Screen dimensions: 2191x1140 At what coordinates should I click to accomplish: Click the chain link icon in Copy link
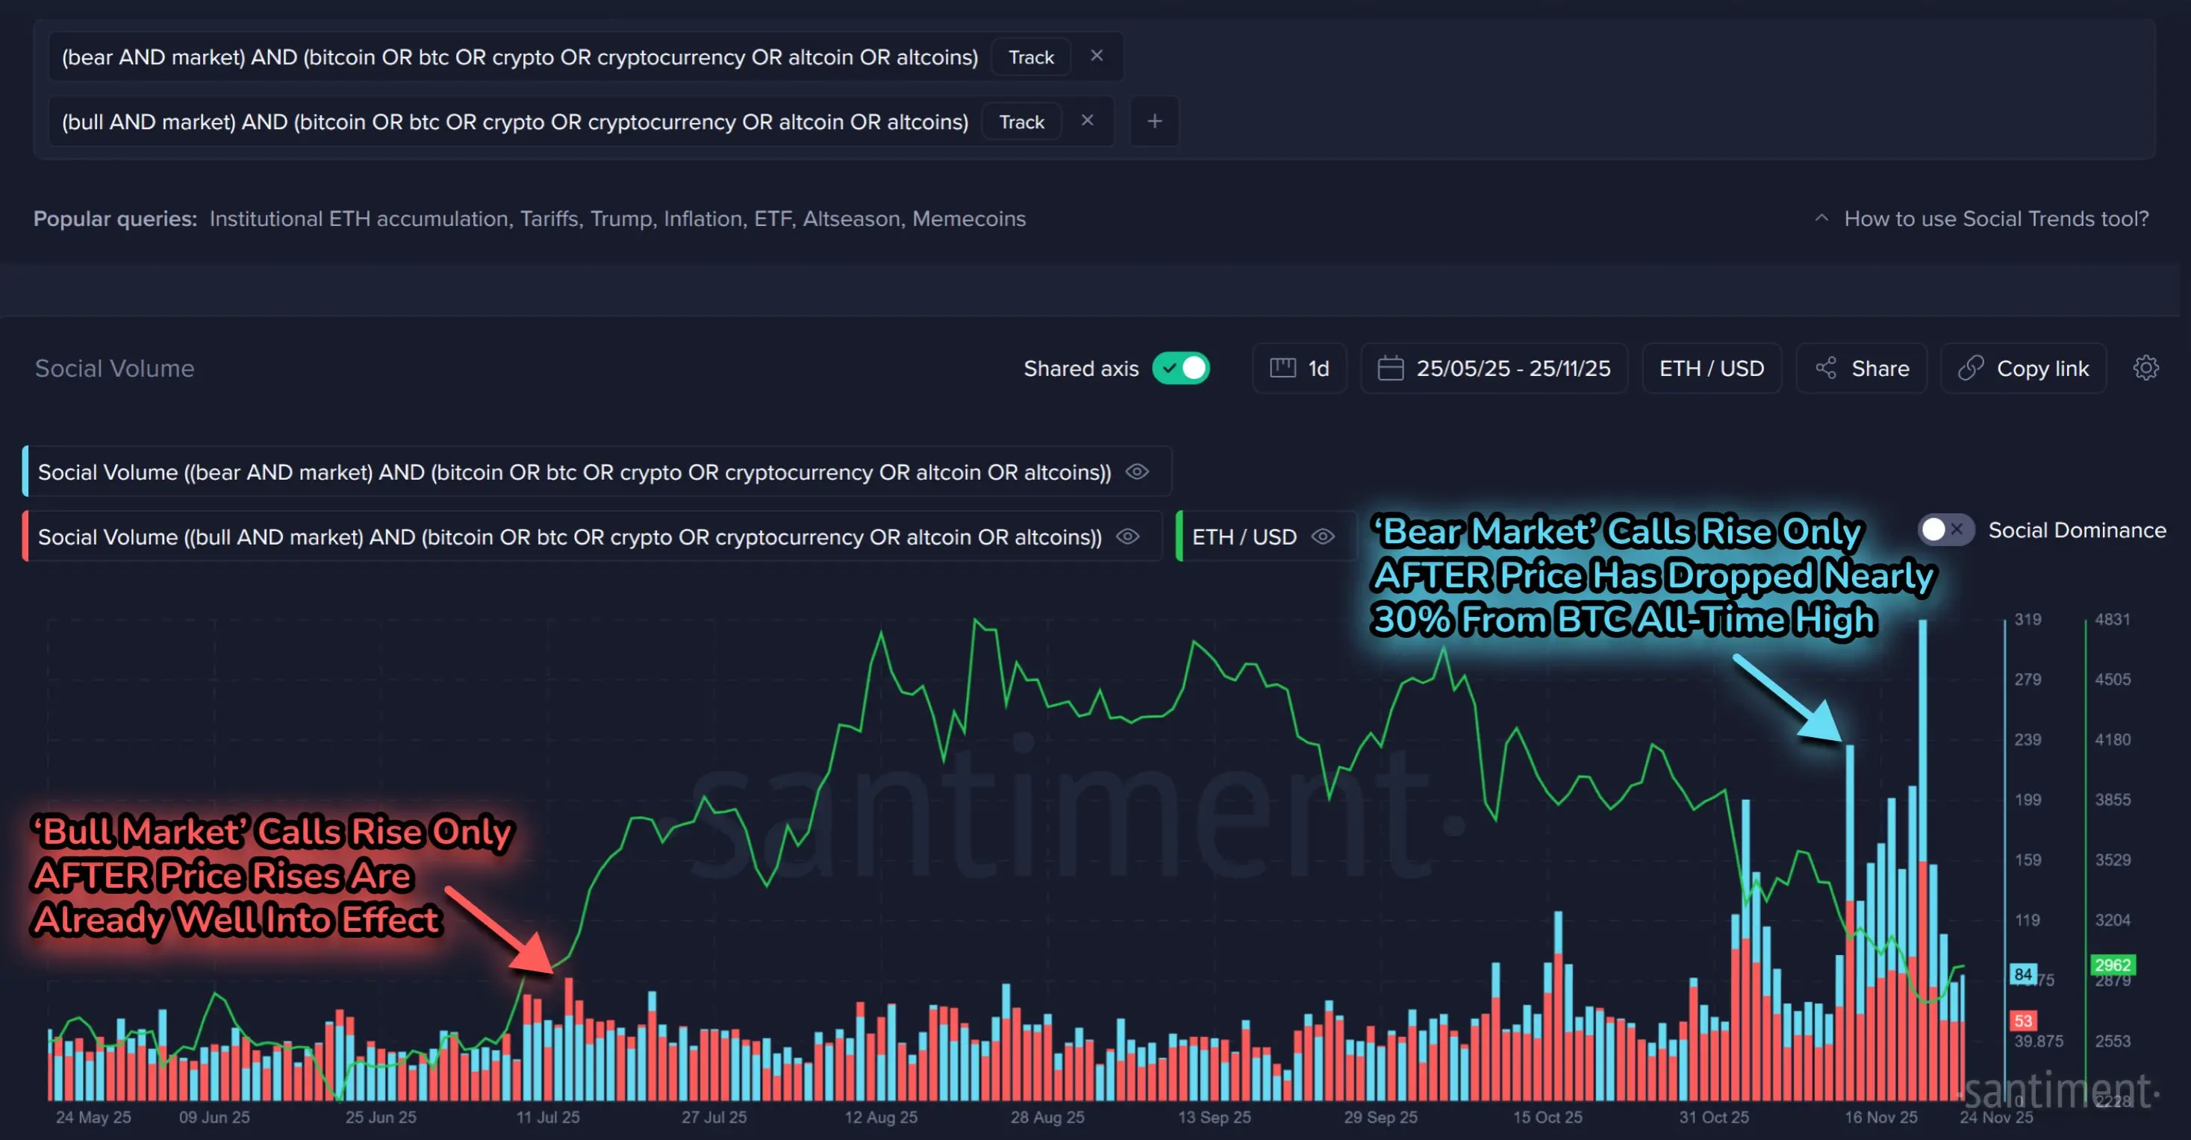coord(1971,368)
